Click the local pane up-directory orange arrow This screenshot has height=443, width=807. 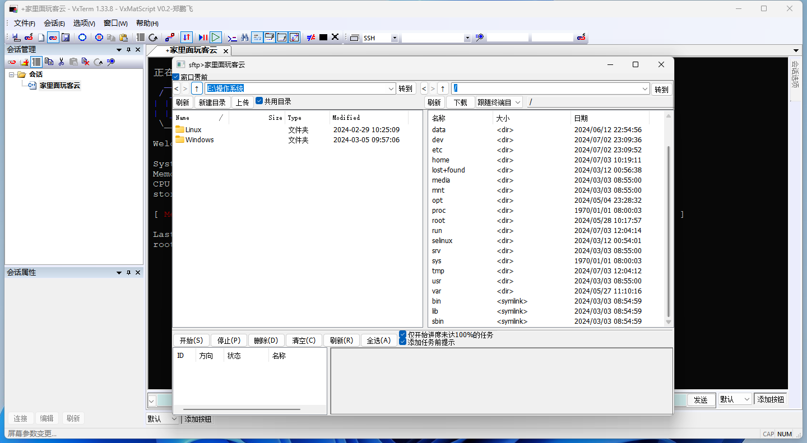(x=197, y=88)
